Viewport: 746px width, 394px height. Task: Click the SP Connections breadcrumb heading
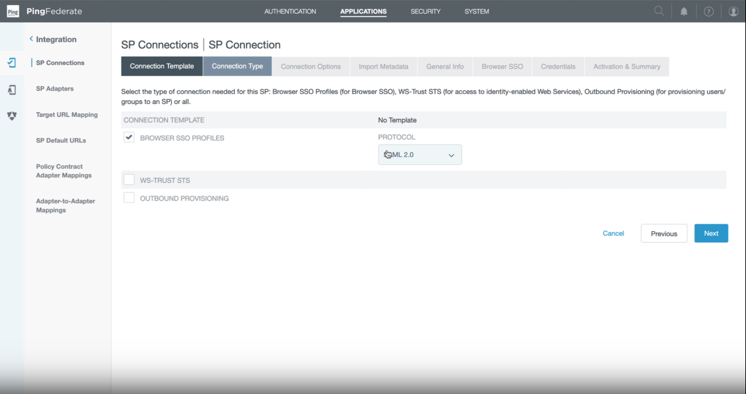tap(160, 45)
